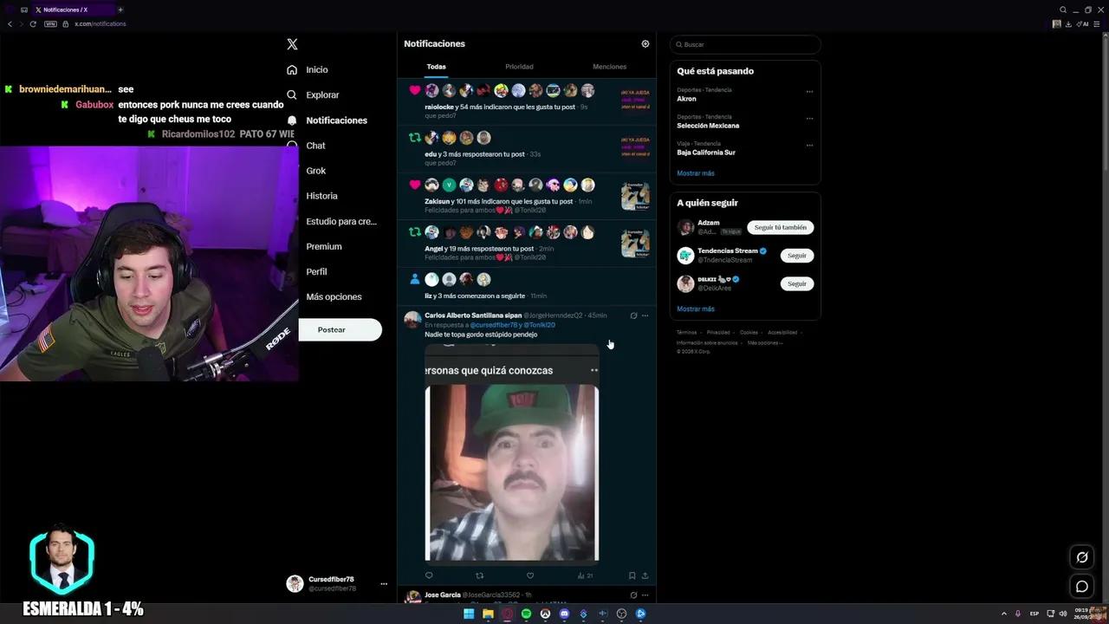Switch to the Prioridad tab

click(519, 67)
